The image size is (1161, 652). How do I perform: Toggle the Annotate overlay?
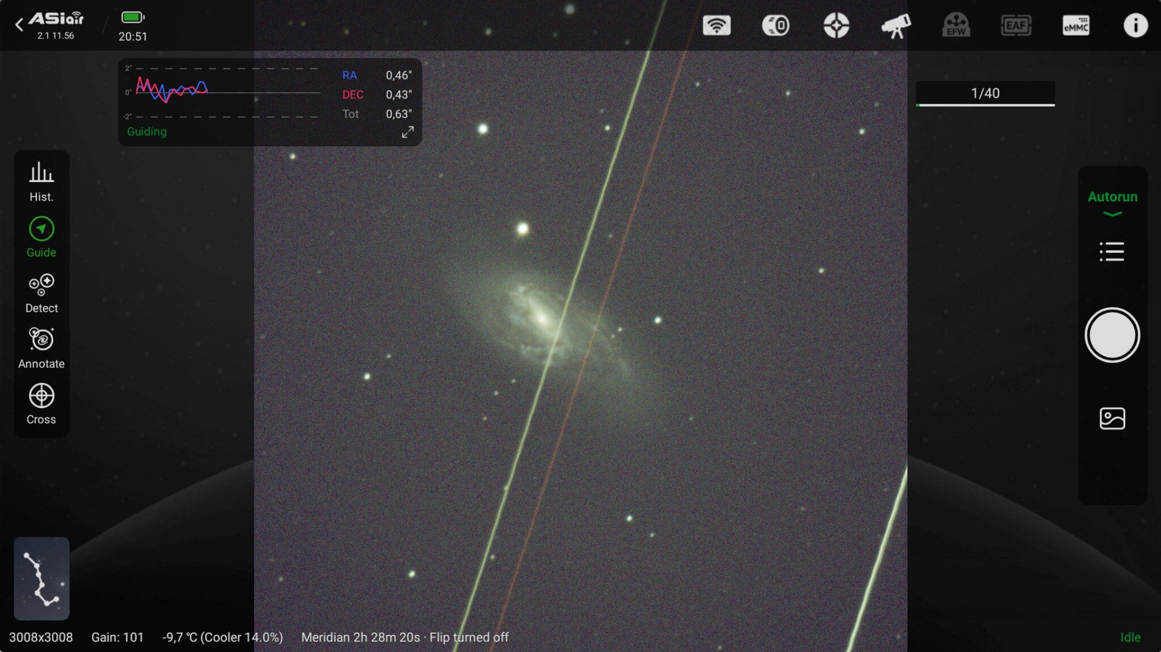click(x=41, y=349)
